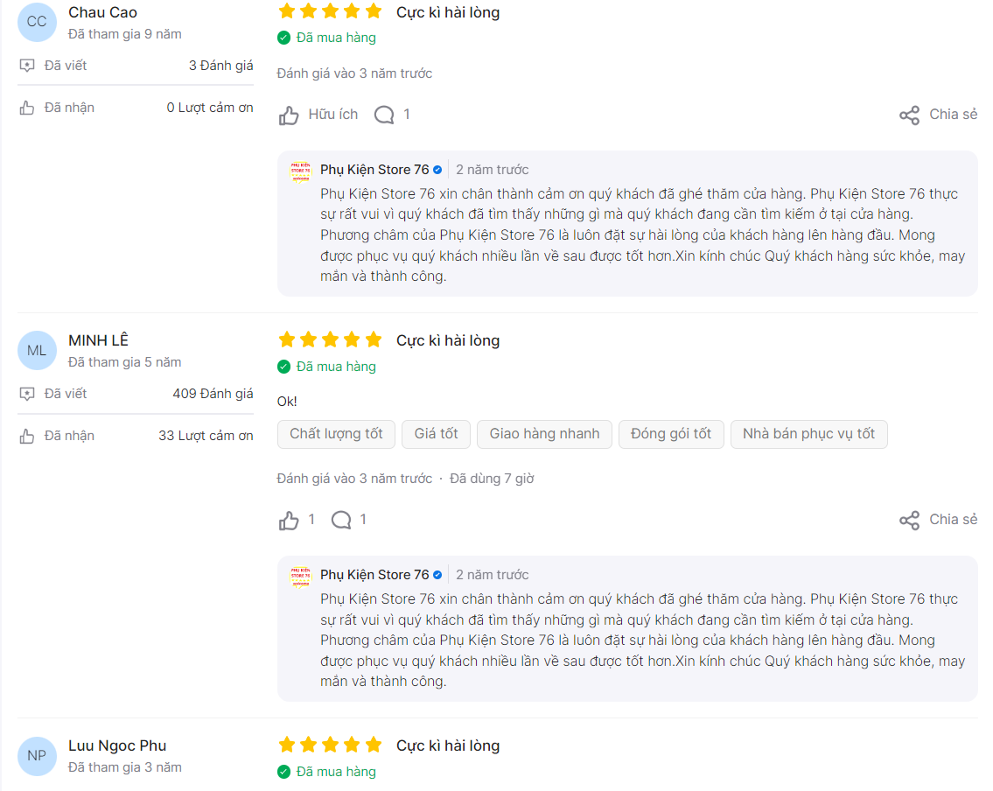
Task: Open the Chau Cao reviewer profile name
Action: [x=102, y=12]
